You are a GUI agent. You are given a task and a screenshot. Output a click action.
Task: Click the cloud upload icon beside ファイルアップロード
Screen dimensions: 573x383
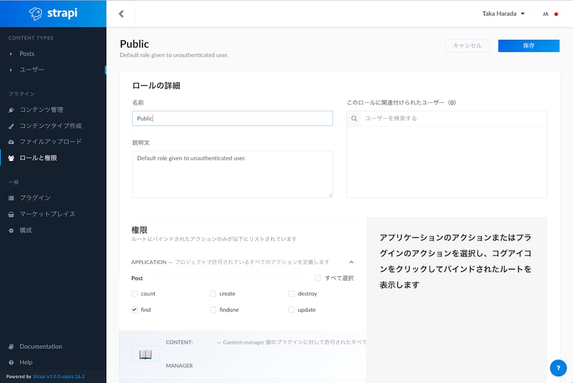pos(11,141)
